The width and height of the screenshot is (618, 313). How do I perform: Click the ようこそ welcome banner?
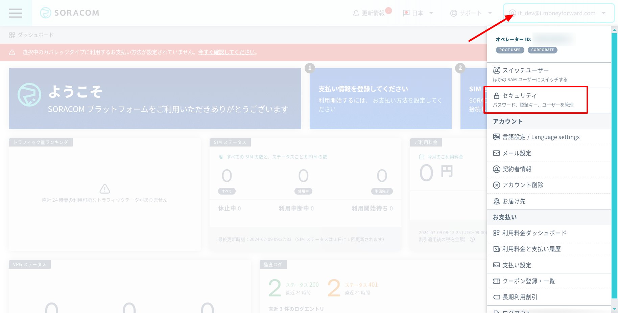point(155,98)
